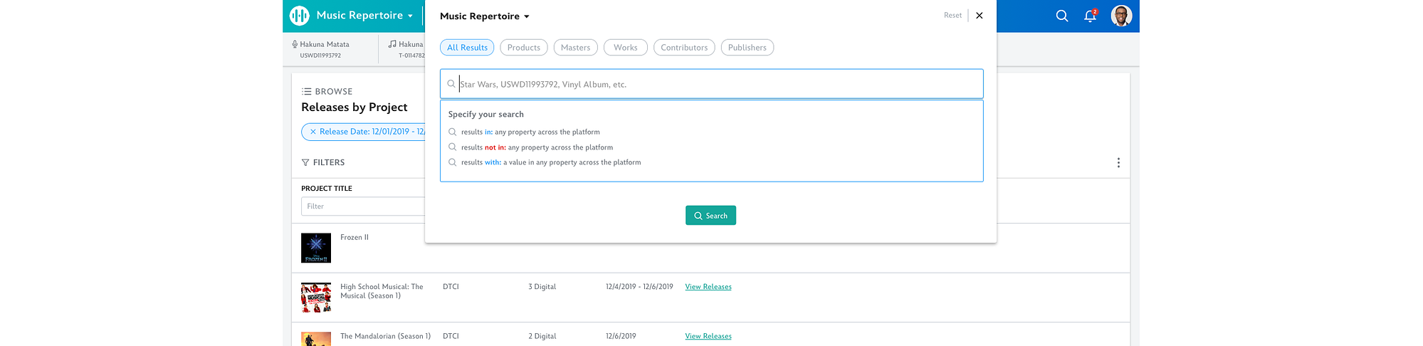Open the notifications bell icon
This screenshot has width=1423, height=346.
(1090, 16)
